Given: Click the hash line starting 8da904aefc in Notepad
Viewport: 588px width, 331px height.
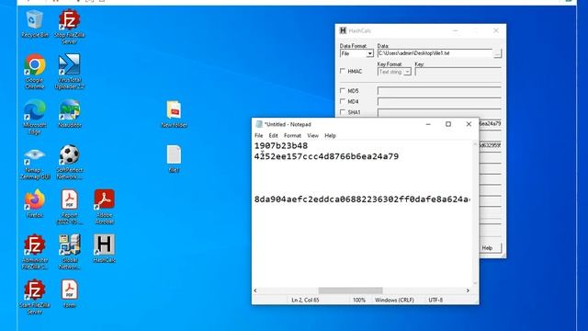Looking at the screenshot, I should click(362, 200).
